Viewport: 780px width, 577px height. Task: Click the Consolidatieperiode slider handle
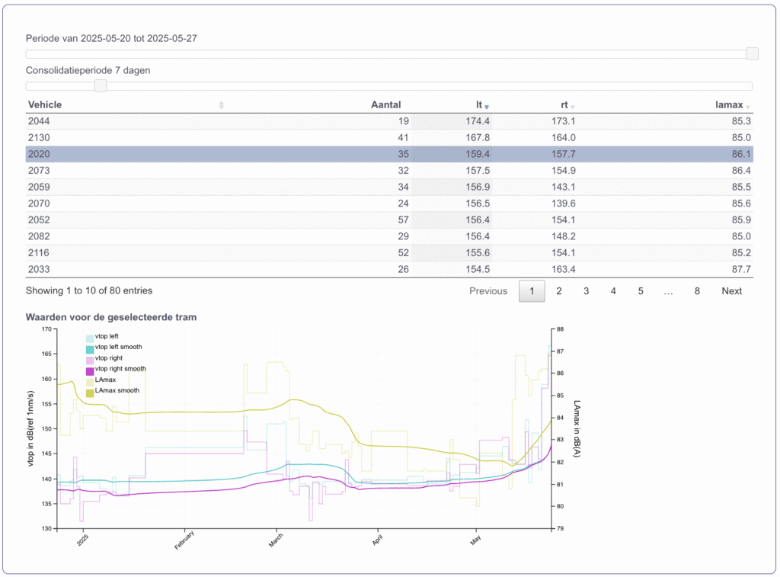(x=100, y=86)
